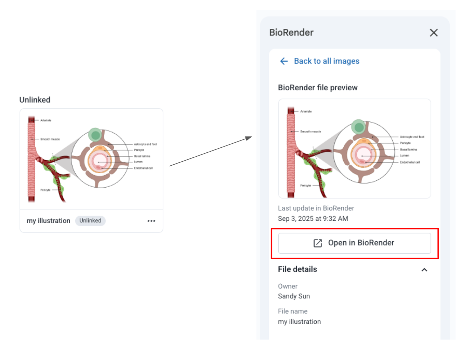
Task: Collapse File details with chevron
Action: coord(424,270)
